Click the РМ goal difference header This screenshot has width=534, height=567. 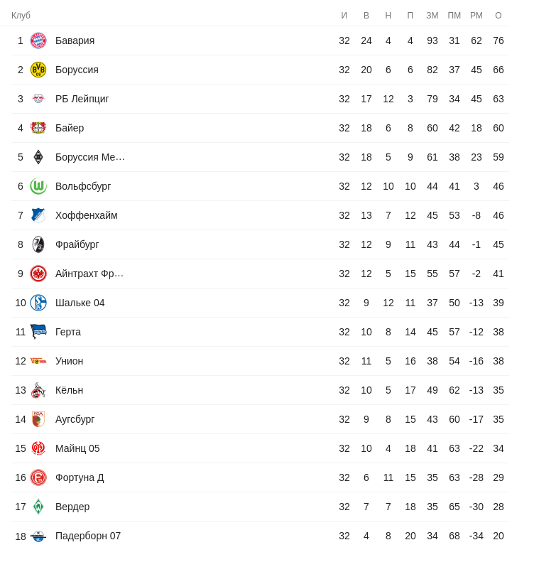pyautogui.click(x=476, y=16)
